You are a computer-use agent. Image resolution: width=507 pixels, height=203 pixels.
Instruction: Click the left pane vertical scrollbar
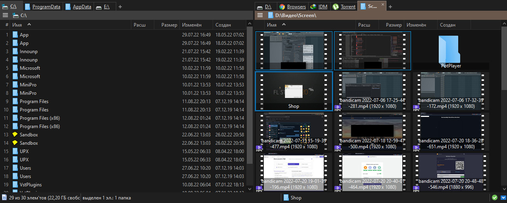click(x=250, y=95)
